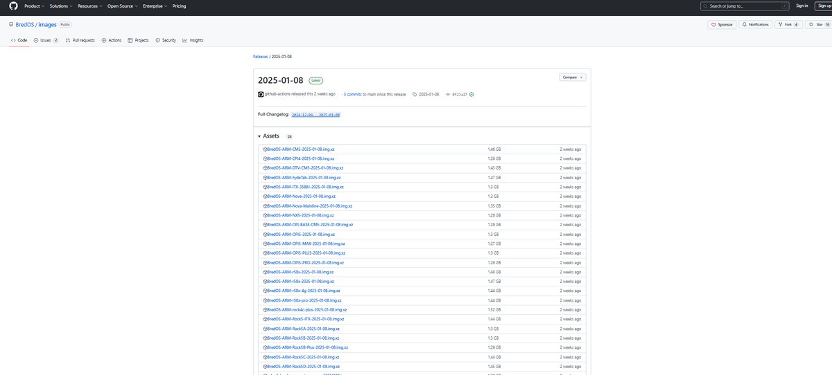The width and height of the screenshot is (832, 375).
Task: Open the Compare dropdown
Action: coord(573,77)
